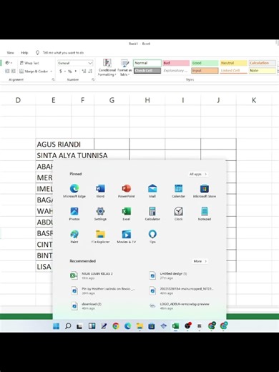Screen dimensions: 279x372
Task: Open Microsoft Store on the taskbar
Action: point(152,325)
